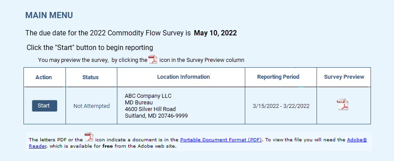Select the May 10, 2022 due date
Image resolution: width=394 pixels, height=161 pixels.
(215, 33)
